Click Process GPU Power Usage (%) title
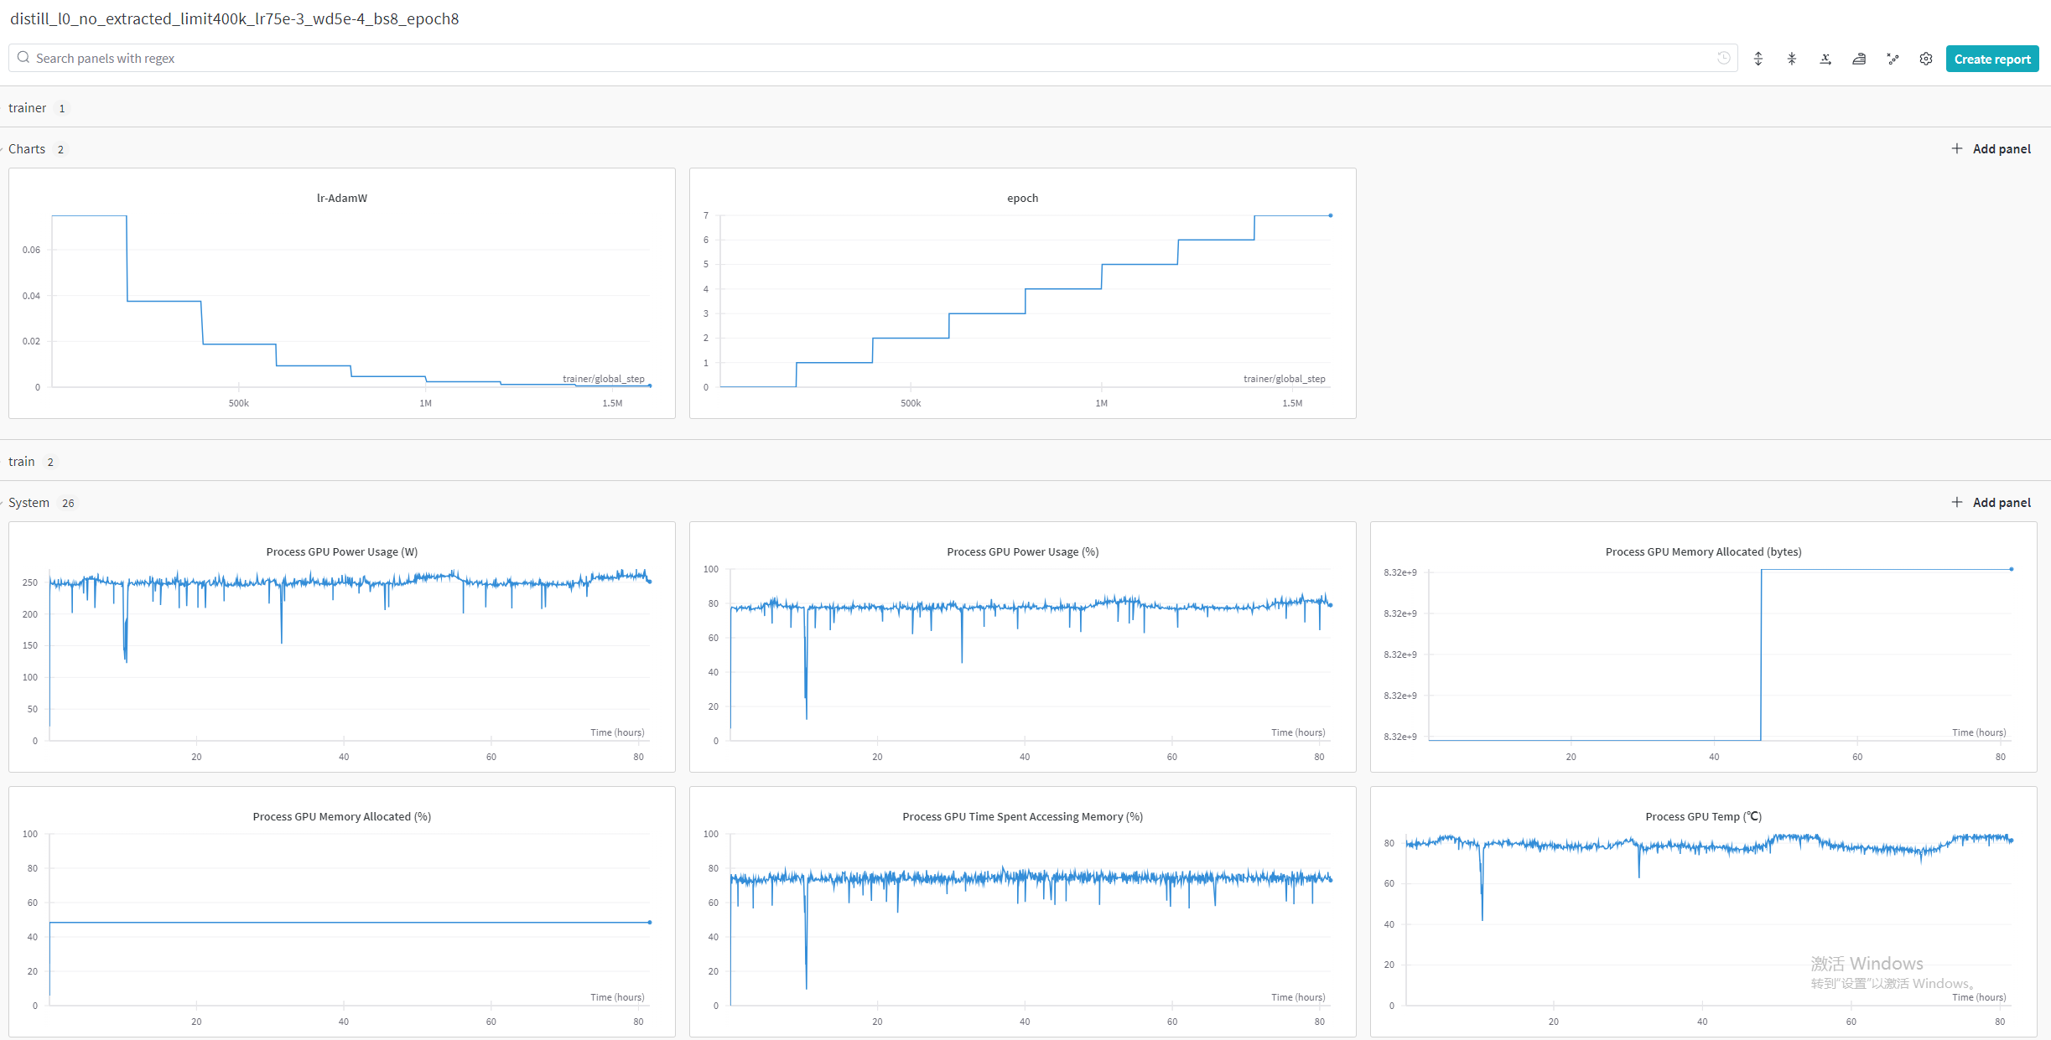Viewport: 2051px width, 1040px height. pos(1022,551)
